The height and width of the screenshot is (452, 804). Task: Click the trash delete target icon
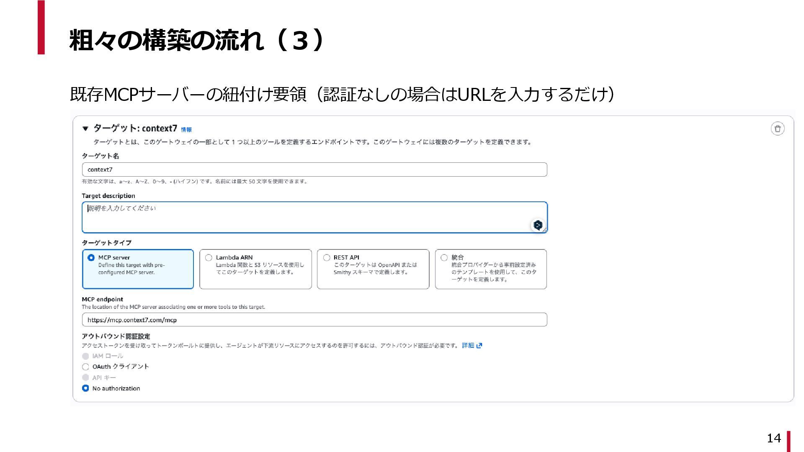[777, 128]
